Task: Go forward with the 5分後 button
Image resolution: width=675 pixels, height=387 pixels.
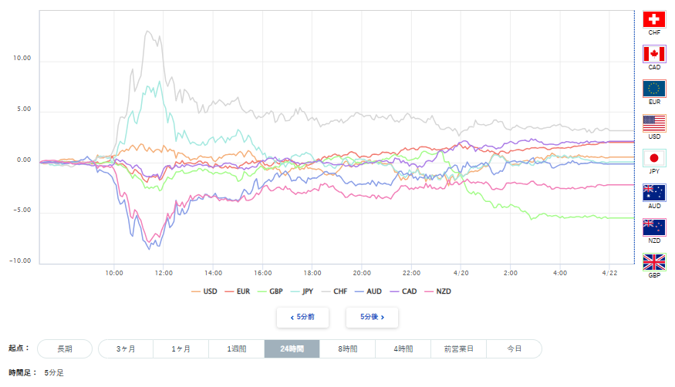Action: tap(372, 318)
